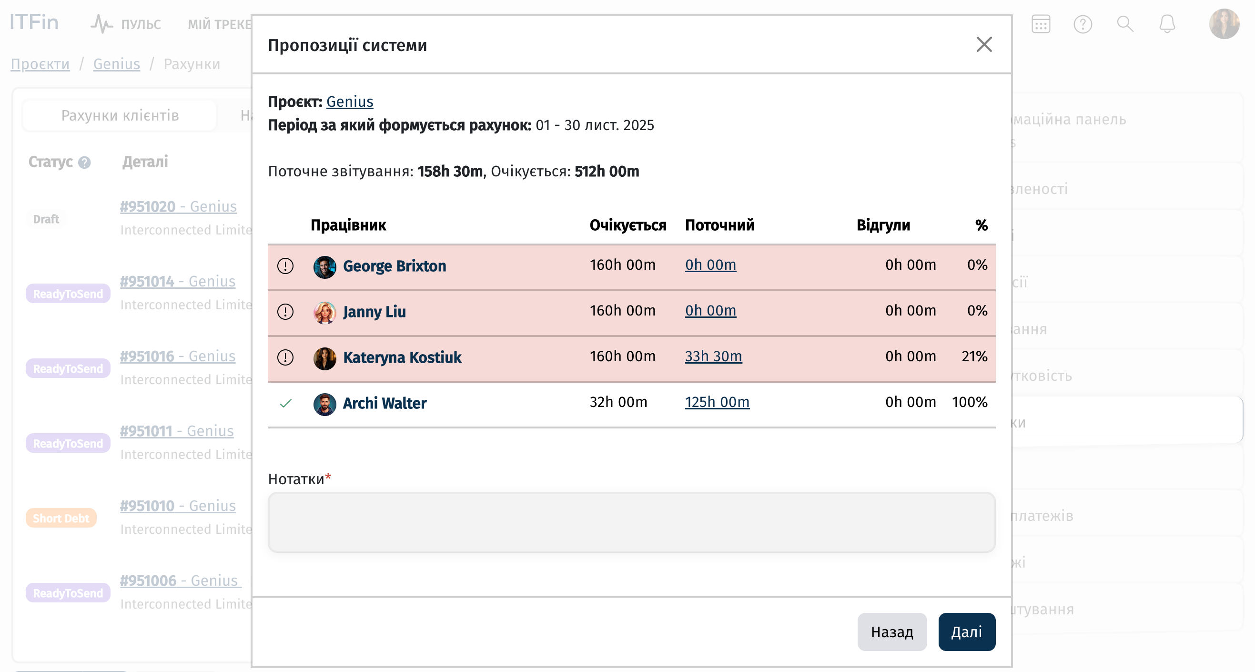Switch to Рахунки клієнтів tab
1255x672 pixels.
[x=120, y=115]
